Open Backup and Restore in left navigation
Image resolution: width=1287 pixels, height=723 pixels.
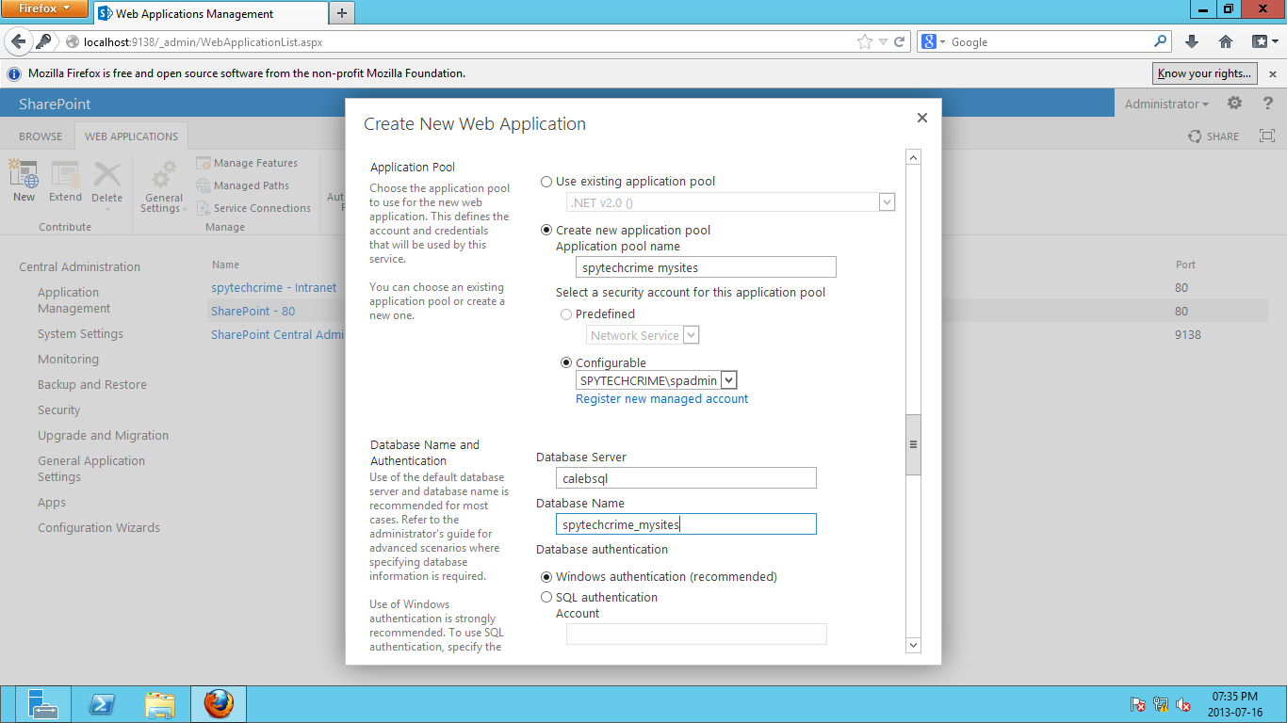[x=92, y=385]
